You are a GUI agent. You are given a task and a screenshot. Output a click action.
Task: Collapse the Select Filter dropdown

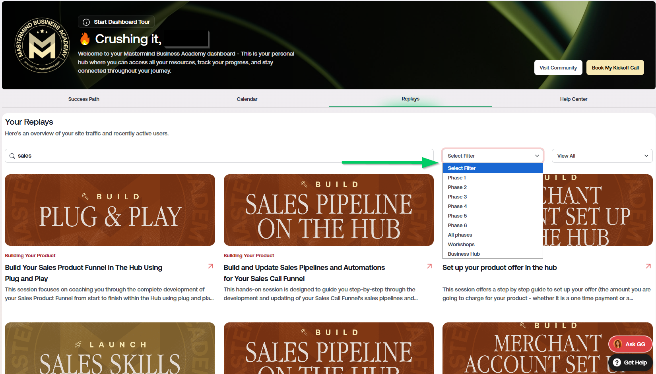[493, 156]
